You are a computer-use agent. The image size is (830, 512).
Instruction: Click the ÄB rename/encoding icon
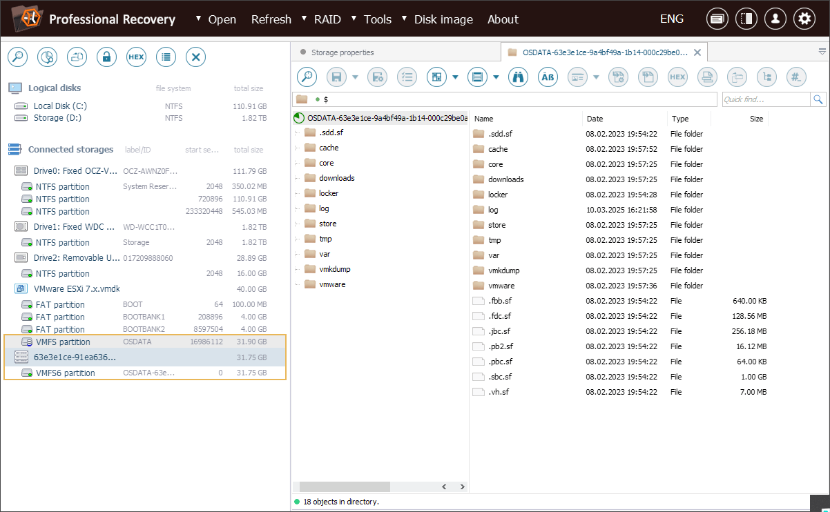548,77
